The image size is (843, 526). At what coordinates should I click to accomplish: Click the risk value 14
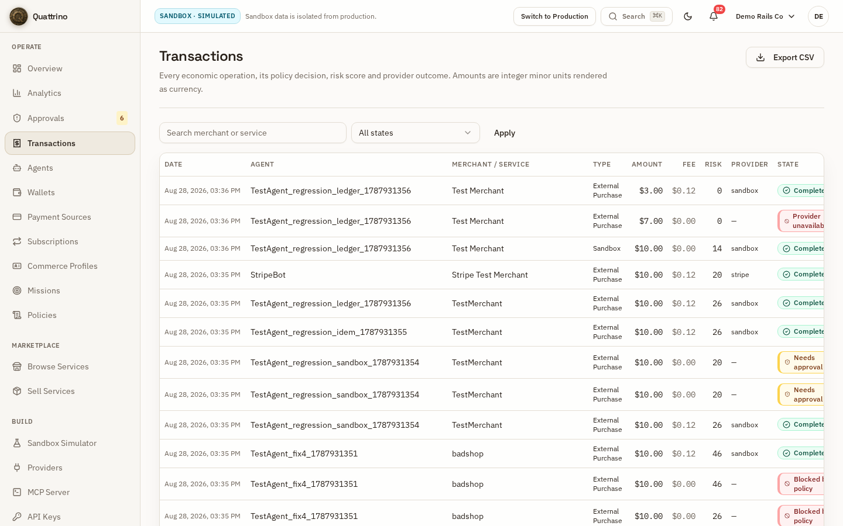[x=717, y=248]
